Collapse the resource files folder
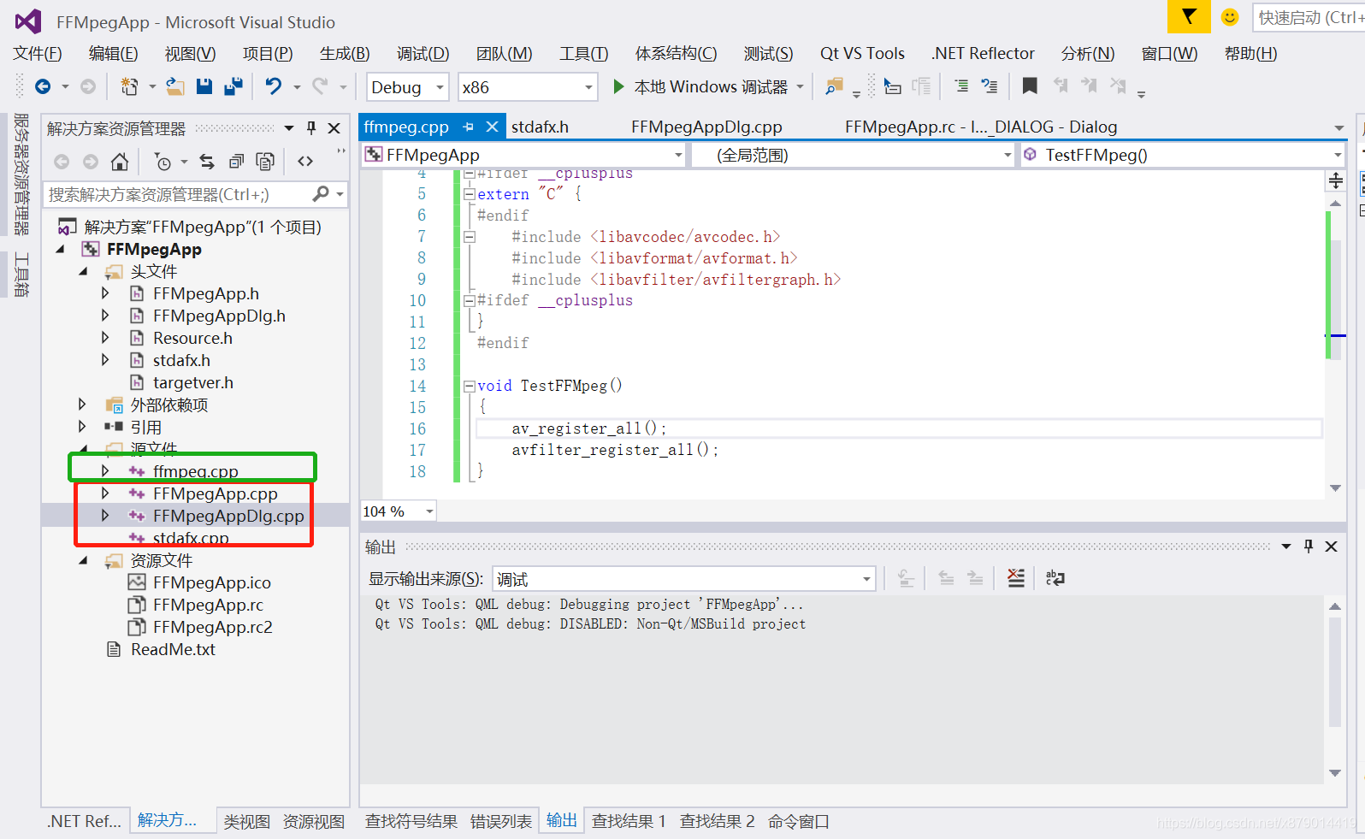 [x=83, y=561]
